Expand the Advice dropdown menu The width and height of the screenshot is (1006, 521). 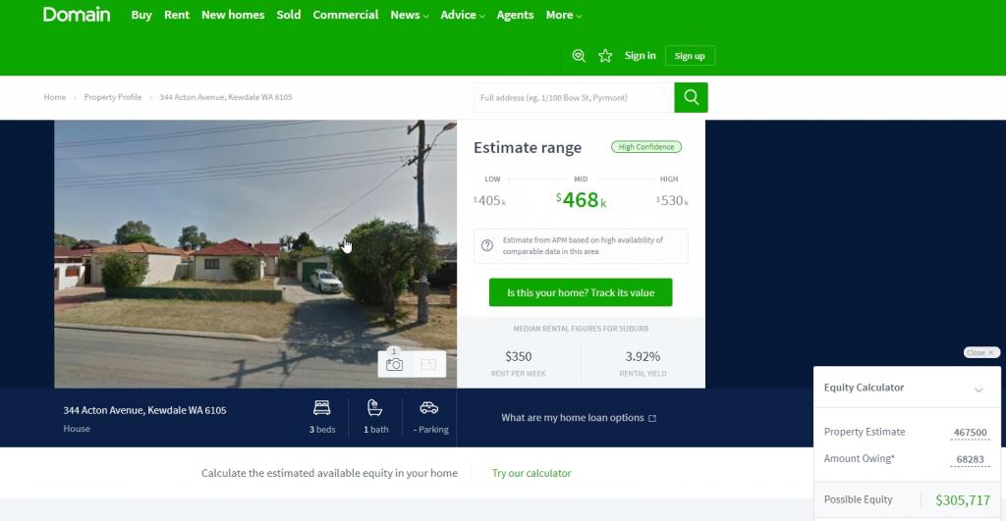point(465,15)
